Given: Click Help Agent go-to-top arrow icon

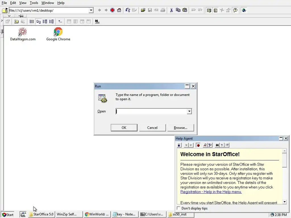Looking at the screenshot, I should pos(179,145).
